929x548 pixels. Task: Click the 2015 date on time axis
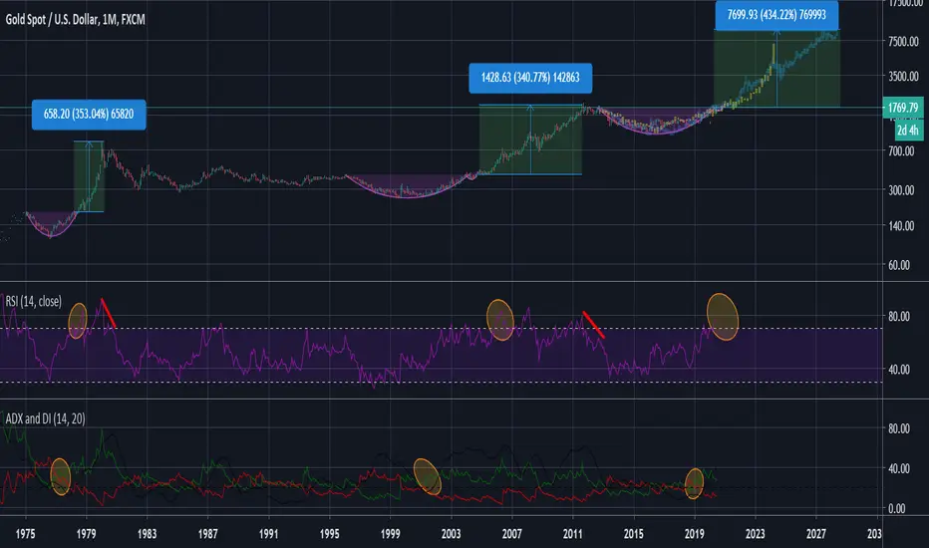pos(634,534)
